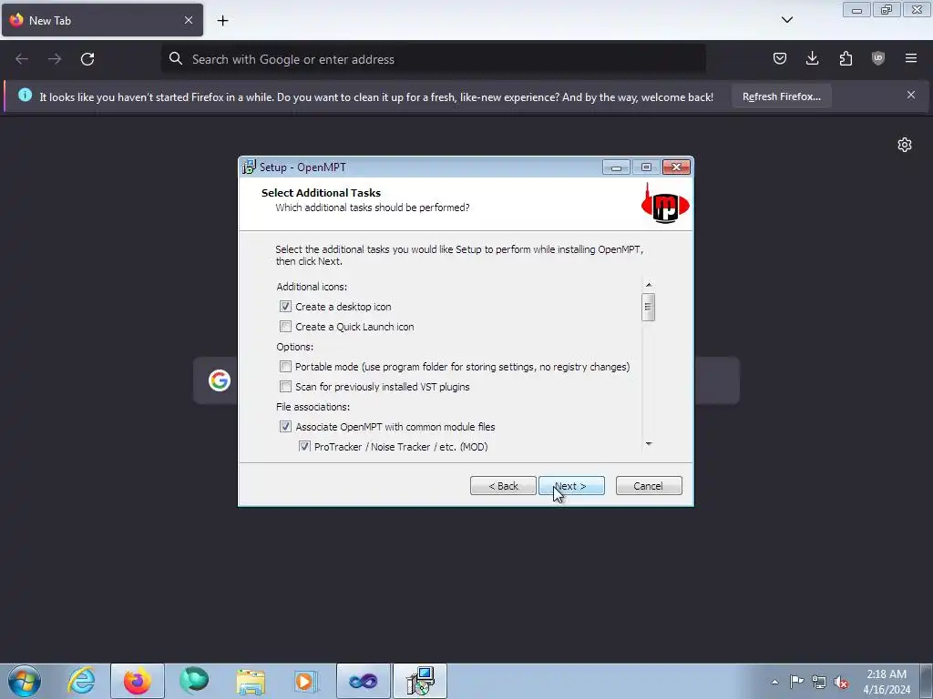Open taskbar clock showing 2:18 AM
933x699 pixels.
point(887,682)
